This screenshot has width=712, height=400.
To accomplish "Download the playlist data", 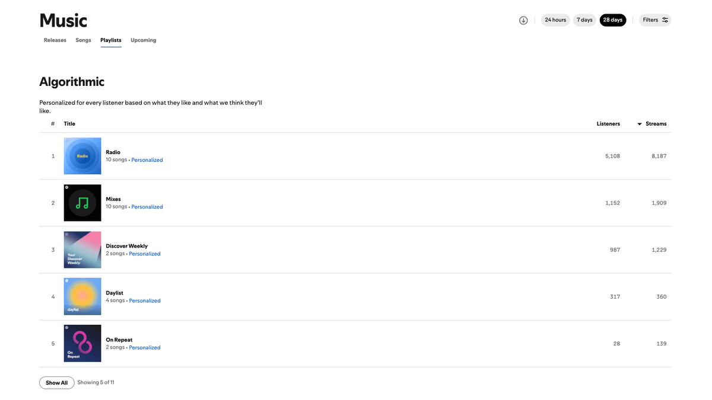I will pyautogui.click(x=523, y=20).
